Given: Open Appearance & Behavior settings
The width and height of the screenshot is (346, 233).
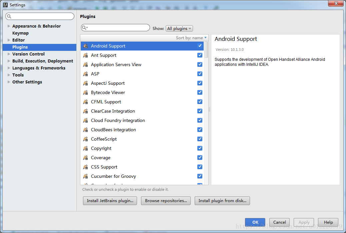Looking at the screenshot, I should [36, 26].
